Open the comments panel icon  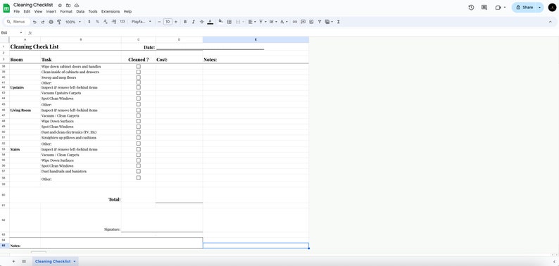pos(484,8)
